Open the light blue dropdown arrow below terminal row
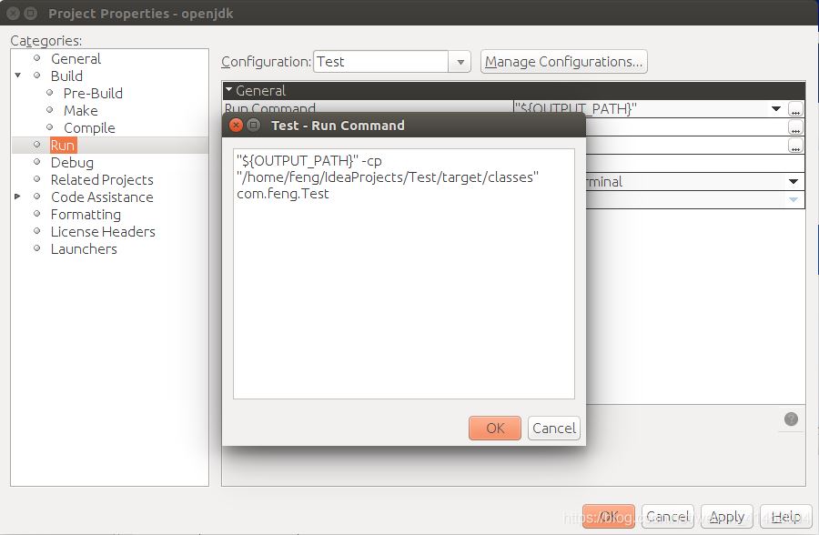Image resolution: width=819 pixels, height=535 pixels. point(794,199)
